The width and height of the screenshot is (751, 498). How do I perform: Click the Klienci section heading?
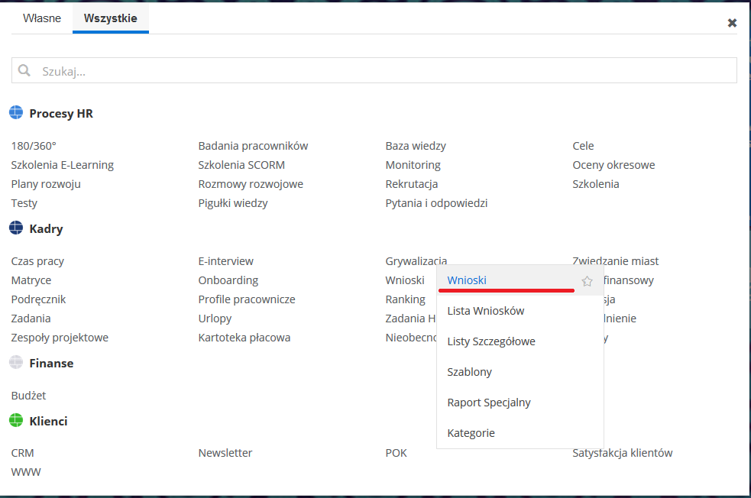coord(48,422)
